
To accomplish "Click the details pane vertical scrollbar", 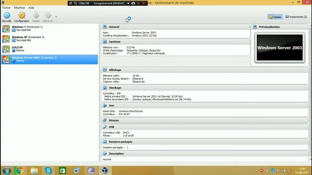I will (x=311, y=92).
